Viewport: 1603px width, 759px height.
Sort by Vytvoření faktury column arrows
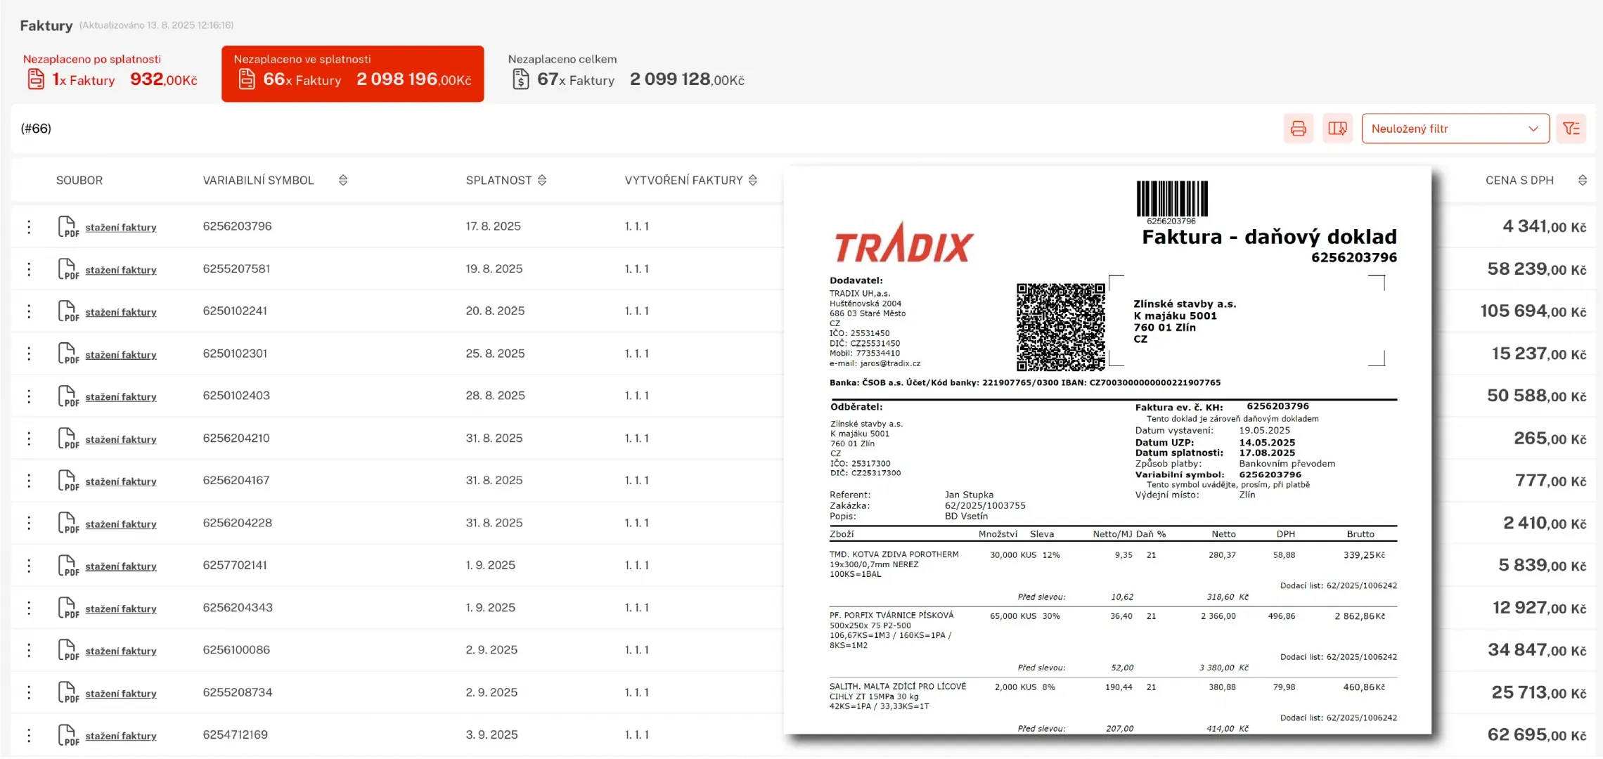coord(753,181)
